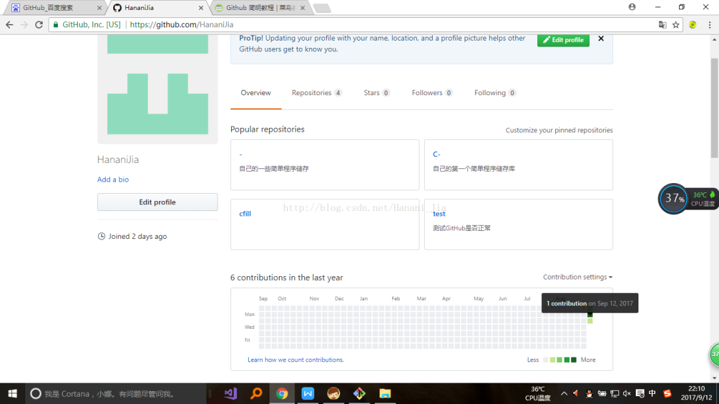Toggle the 中 input language indicator

[652, 393]
